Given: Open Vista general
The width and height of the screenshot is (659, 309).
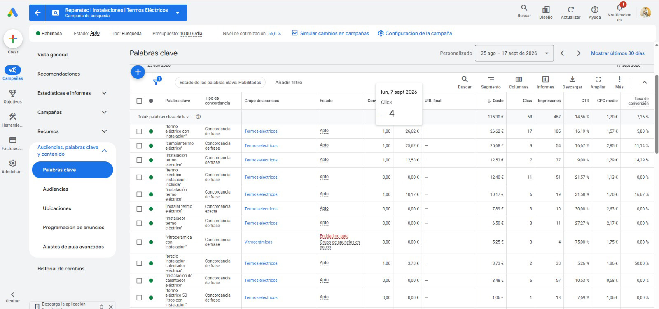Looking at the screenshot, I should 52,55.
